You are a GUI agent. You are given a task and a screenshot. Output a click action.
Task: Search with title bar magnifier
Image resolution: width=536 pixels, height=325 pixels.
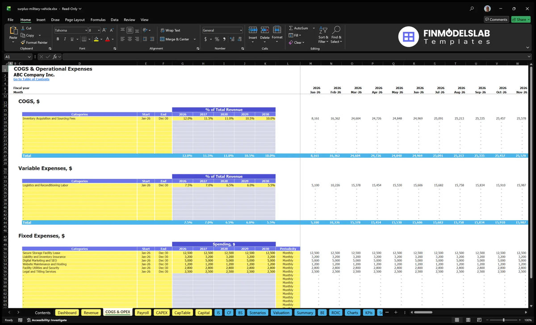(472, 8)
